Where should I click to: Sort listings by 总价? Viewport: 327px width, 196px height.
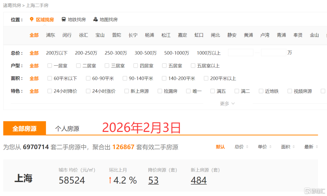(x=241, y=147)
